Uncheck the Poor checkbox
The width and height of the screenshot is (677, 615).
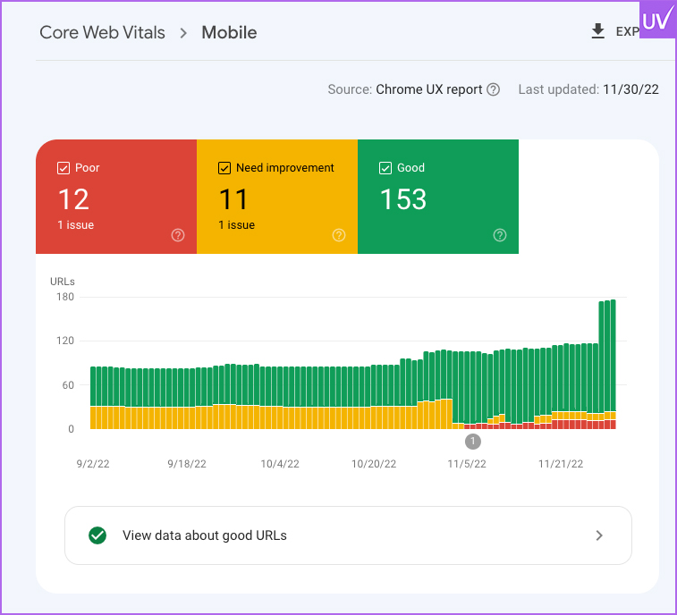point(63,168)
